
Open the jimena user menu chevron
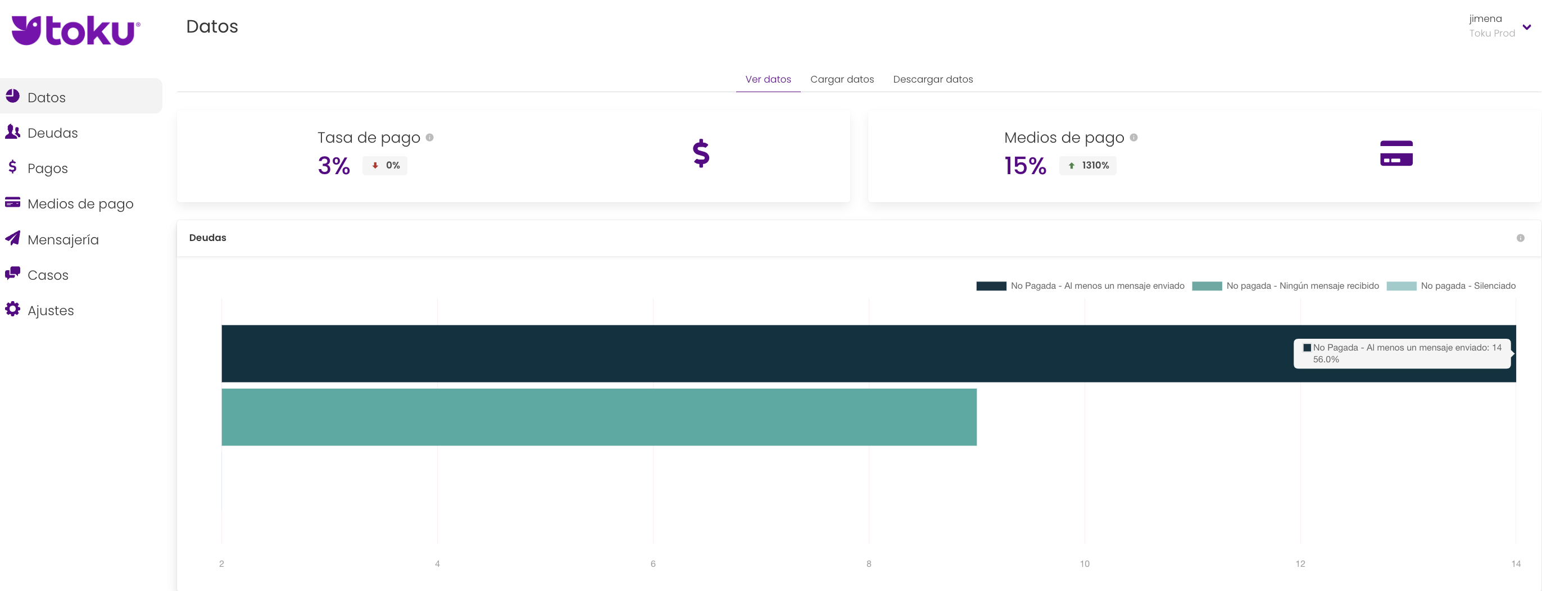pos(1526,27)
